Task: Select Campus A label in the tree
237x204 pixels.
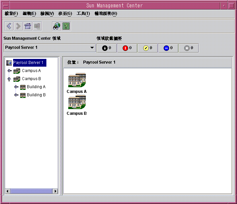Action: [x=32, y=71]
